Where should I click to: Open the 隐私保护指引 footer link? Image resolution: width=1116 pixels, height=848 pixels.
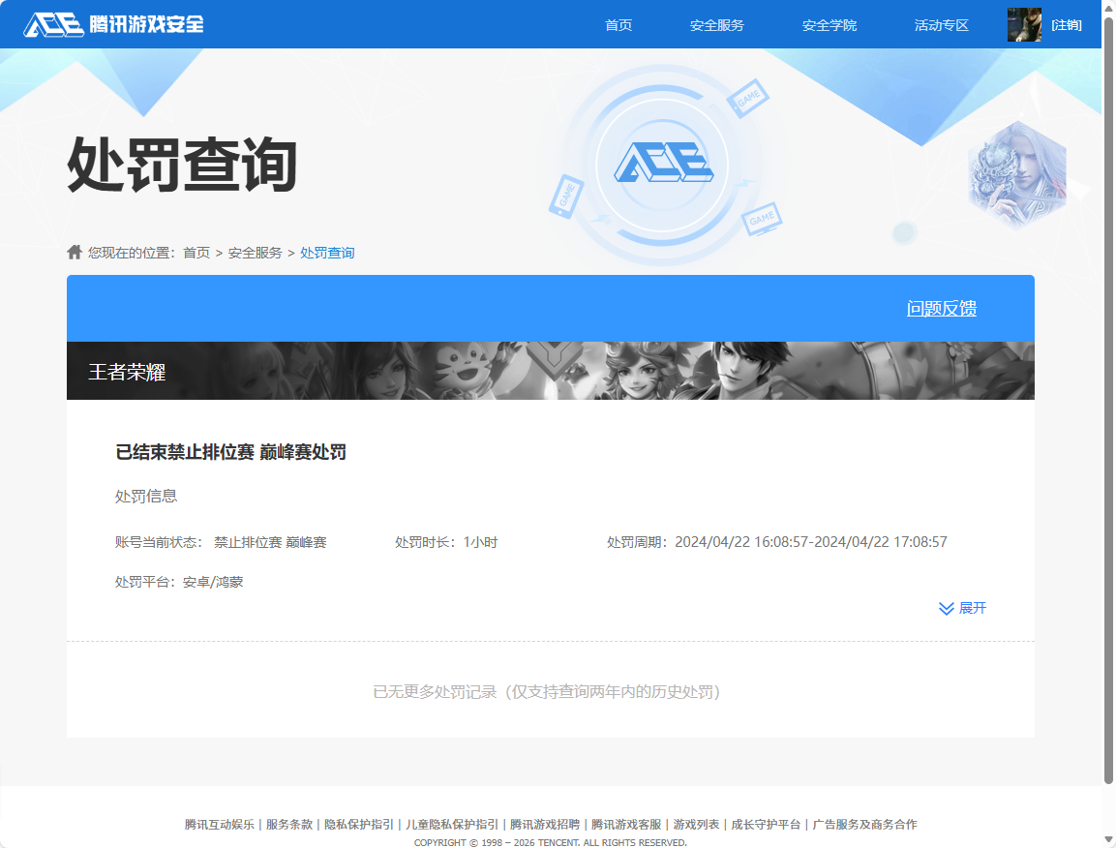pos(359,824)
